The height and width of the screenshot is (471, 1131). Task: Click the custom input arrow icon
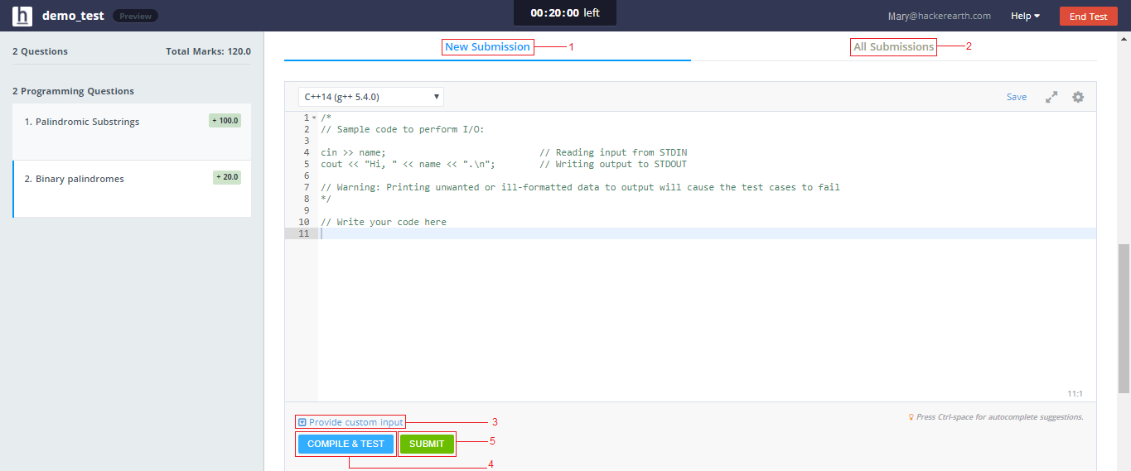click(302, 423)
